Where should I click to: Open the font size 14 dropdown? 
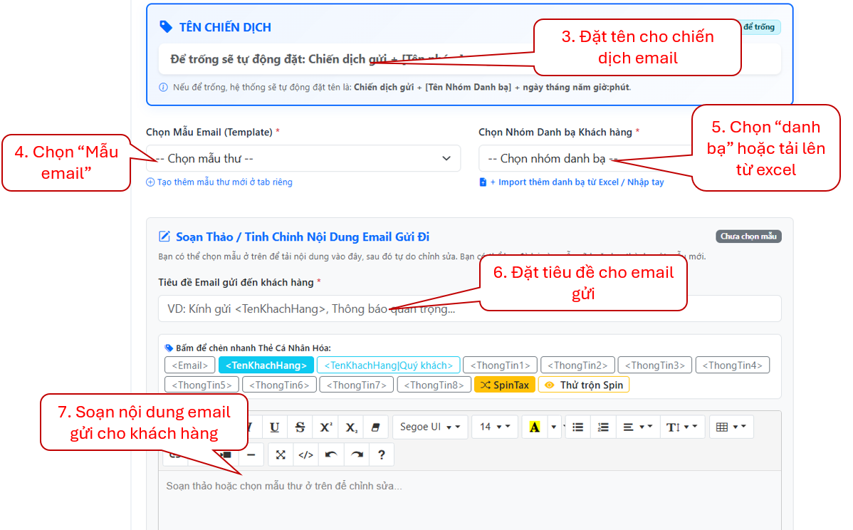[494, 427]
